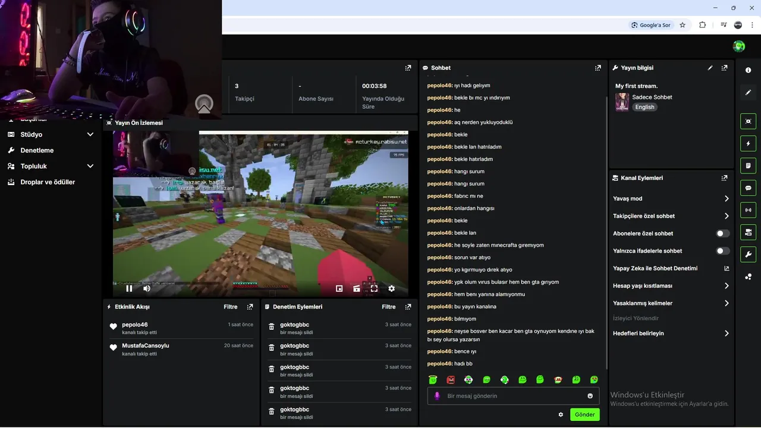Pop out the stream stats panel
Screen dimensions: 761x428
408,68
